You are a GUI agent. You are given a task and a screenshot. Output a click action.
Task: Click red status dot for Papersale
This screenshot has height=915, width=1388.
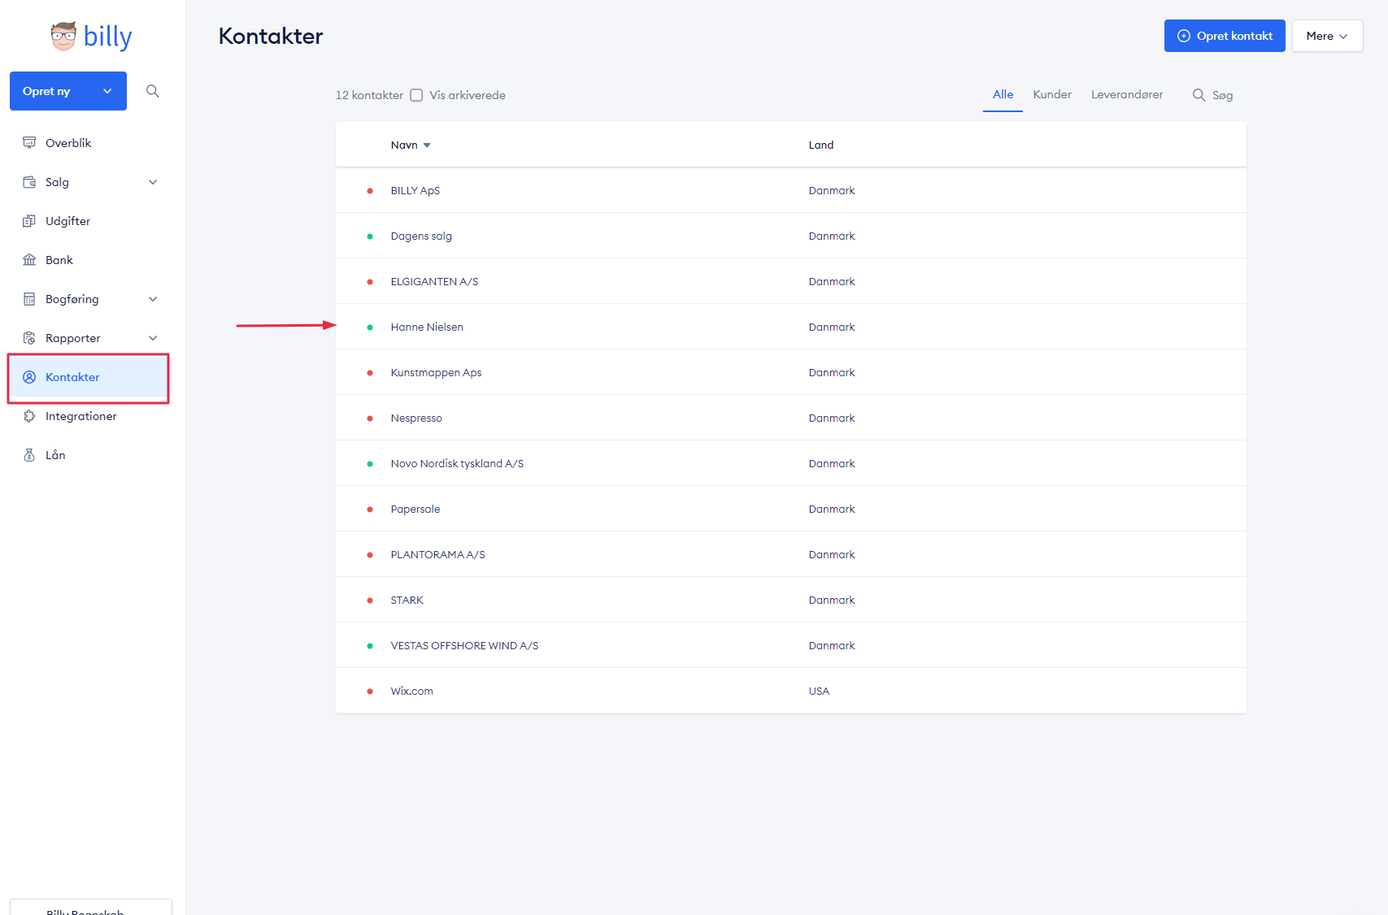370,510
